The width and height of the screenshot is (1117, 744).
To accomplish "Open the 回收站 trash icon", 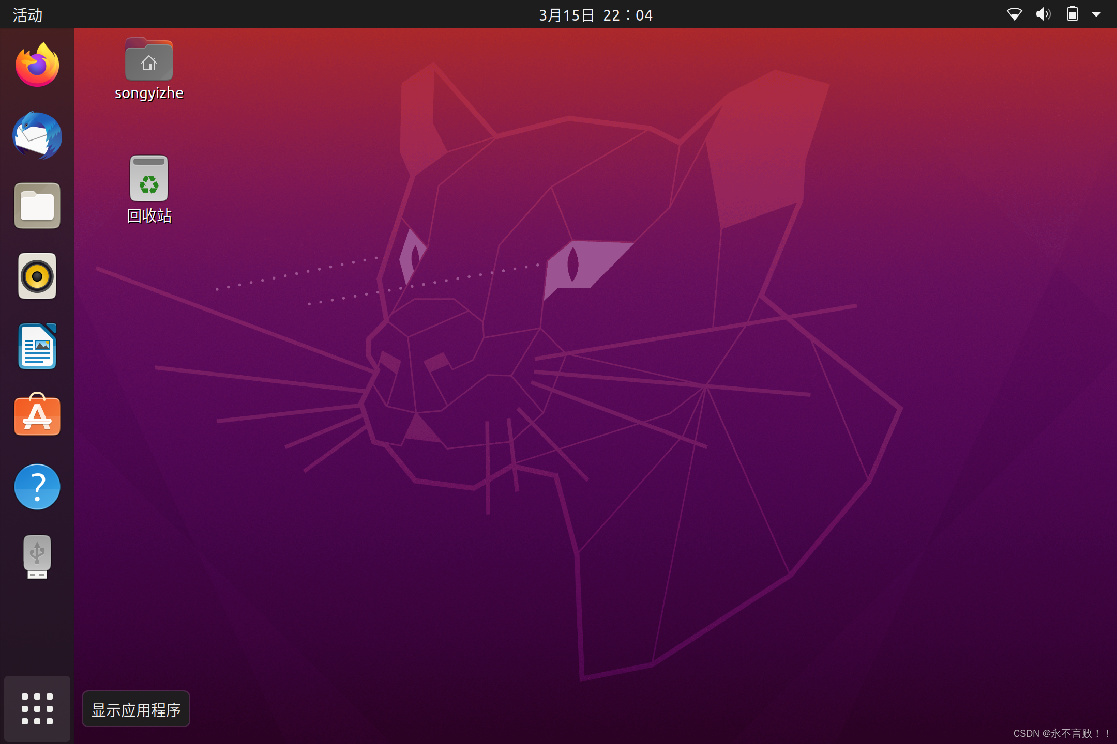I will (x=149, y=178).
